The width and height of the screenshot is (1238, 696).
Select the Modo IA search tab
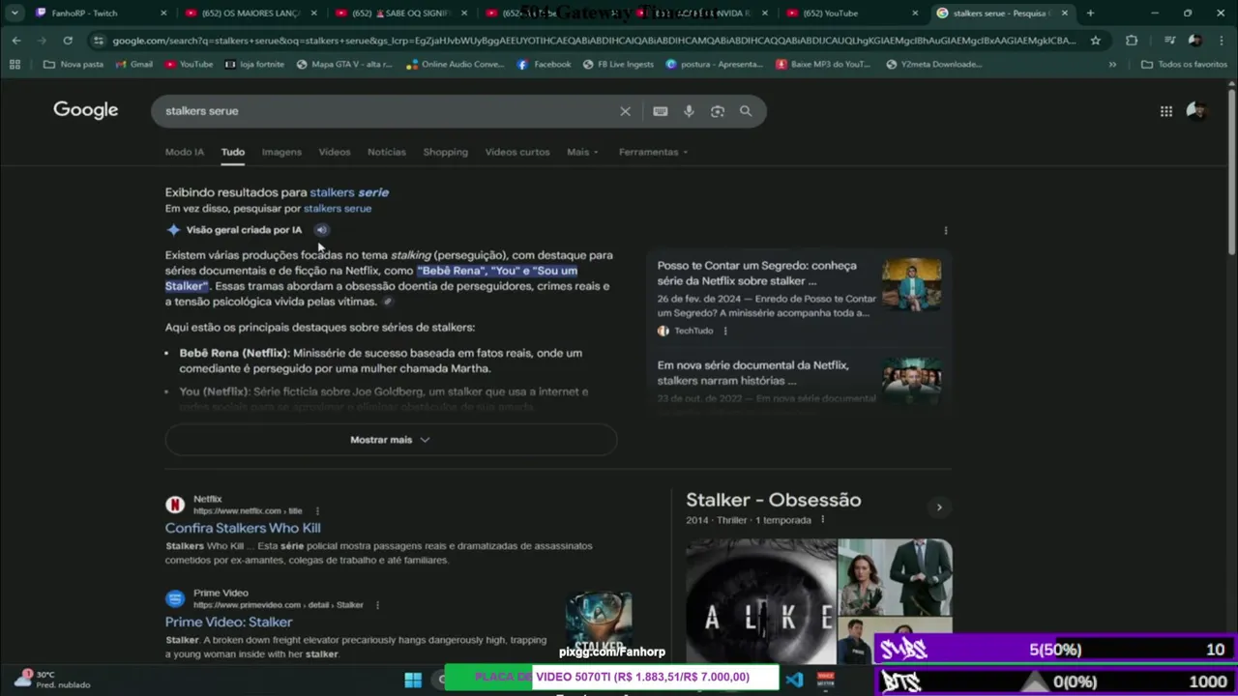click(x=184, y=152)
